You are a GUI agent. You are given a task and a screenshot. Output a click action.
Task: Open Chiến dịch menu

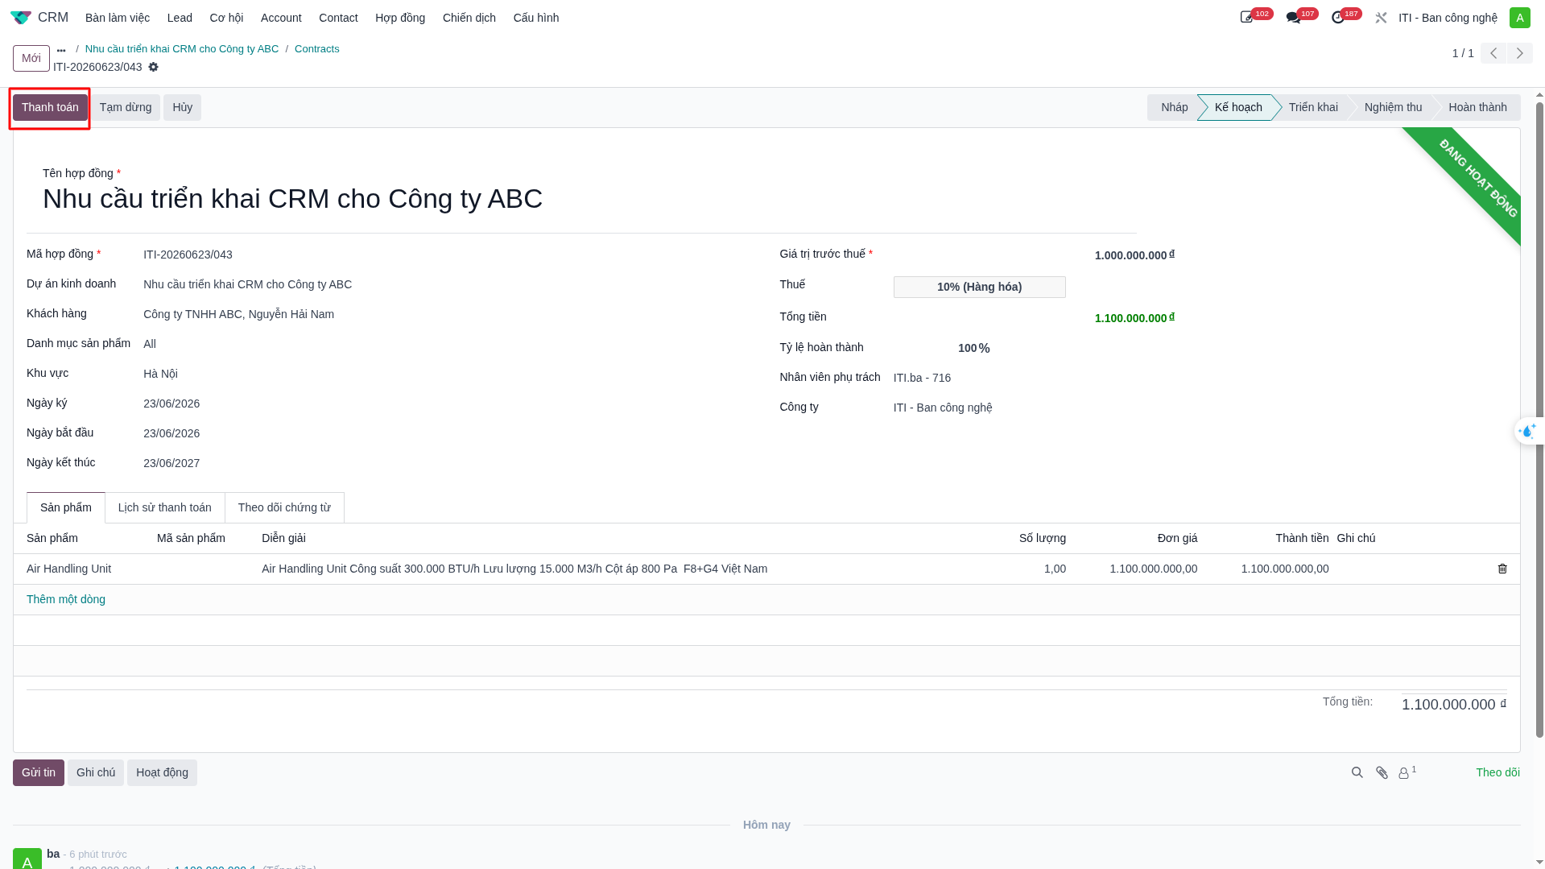pos(469,18)
